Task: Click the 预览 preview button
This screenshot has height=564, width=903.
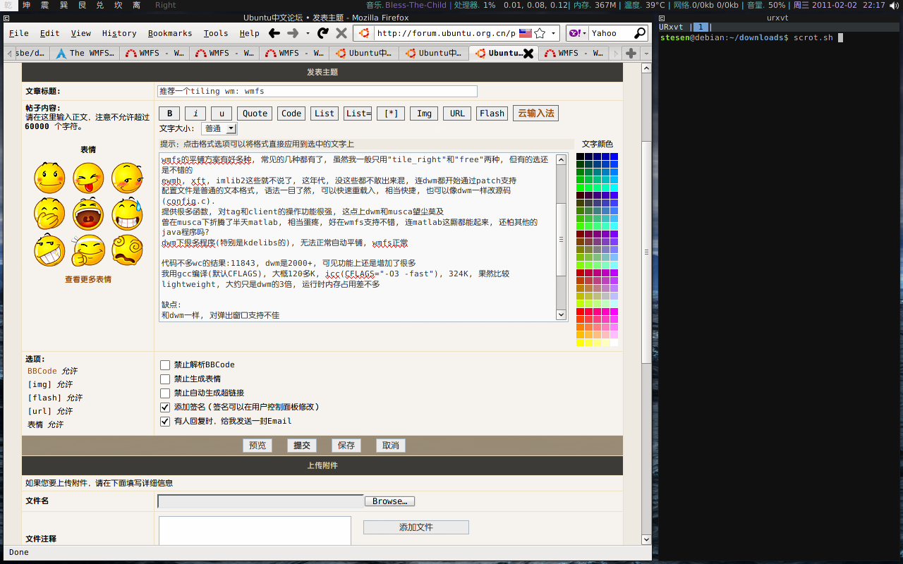Action: click(x=257, y=446)
